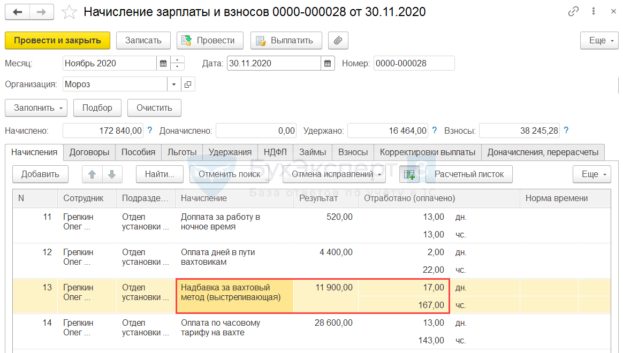Expand the Организация dropdown list
The height and width of the screenshot is (353, 623).
point(173,84)
